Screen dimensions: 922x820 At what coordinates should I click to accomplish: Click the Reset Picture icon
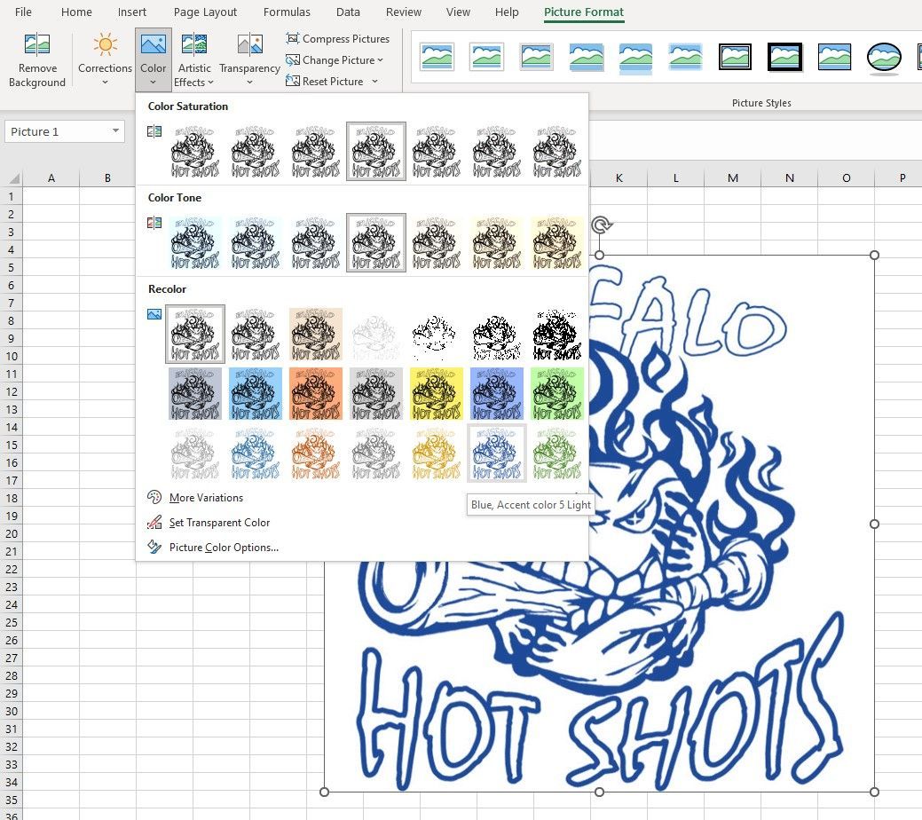coord(292,81)
